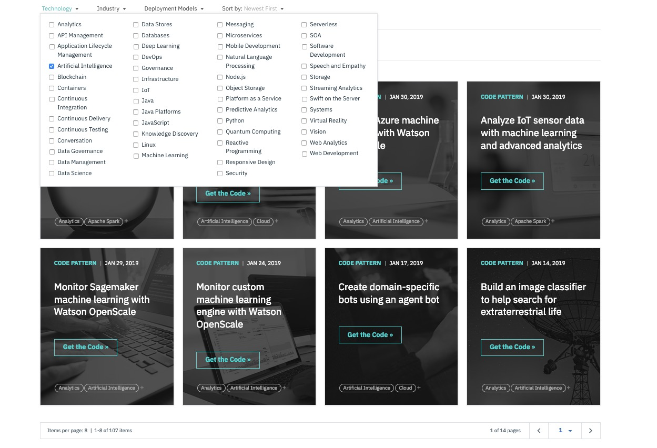Collapse the Technology filter dropdown
Image resolution: width=657 pixels, height=448 pixels.
(60, 8)
